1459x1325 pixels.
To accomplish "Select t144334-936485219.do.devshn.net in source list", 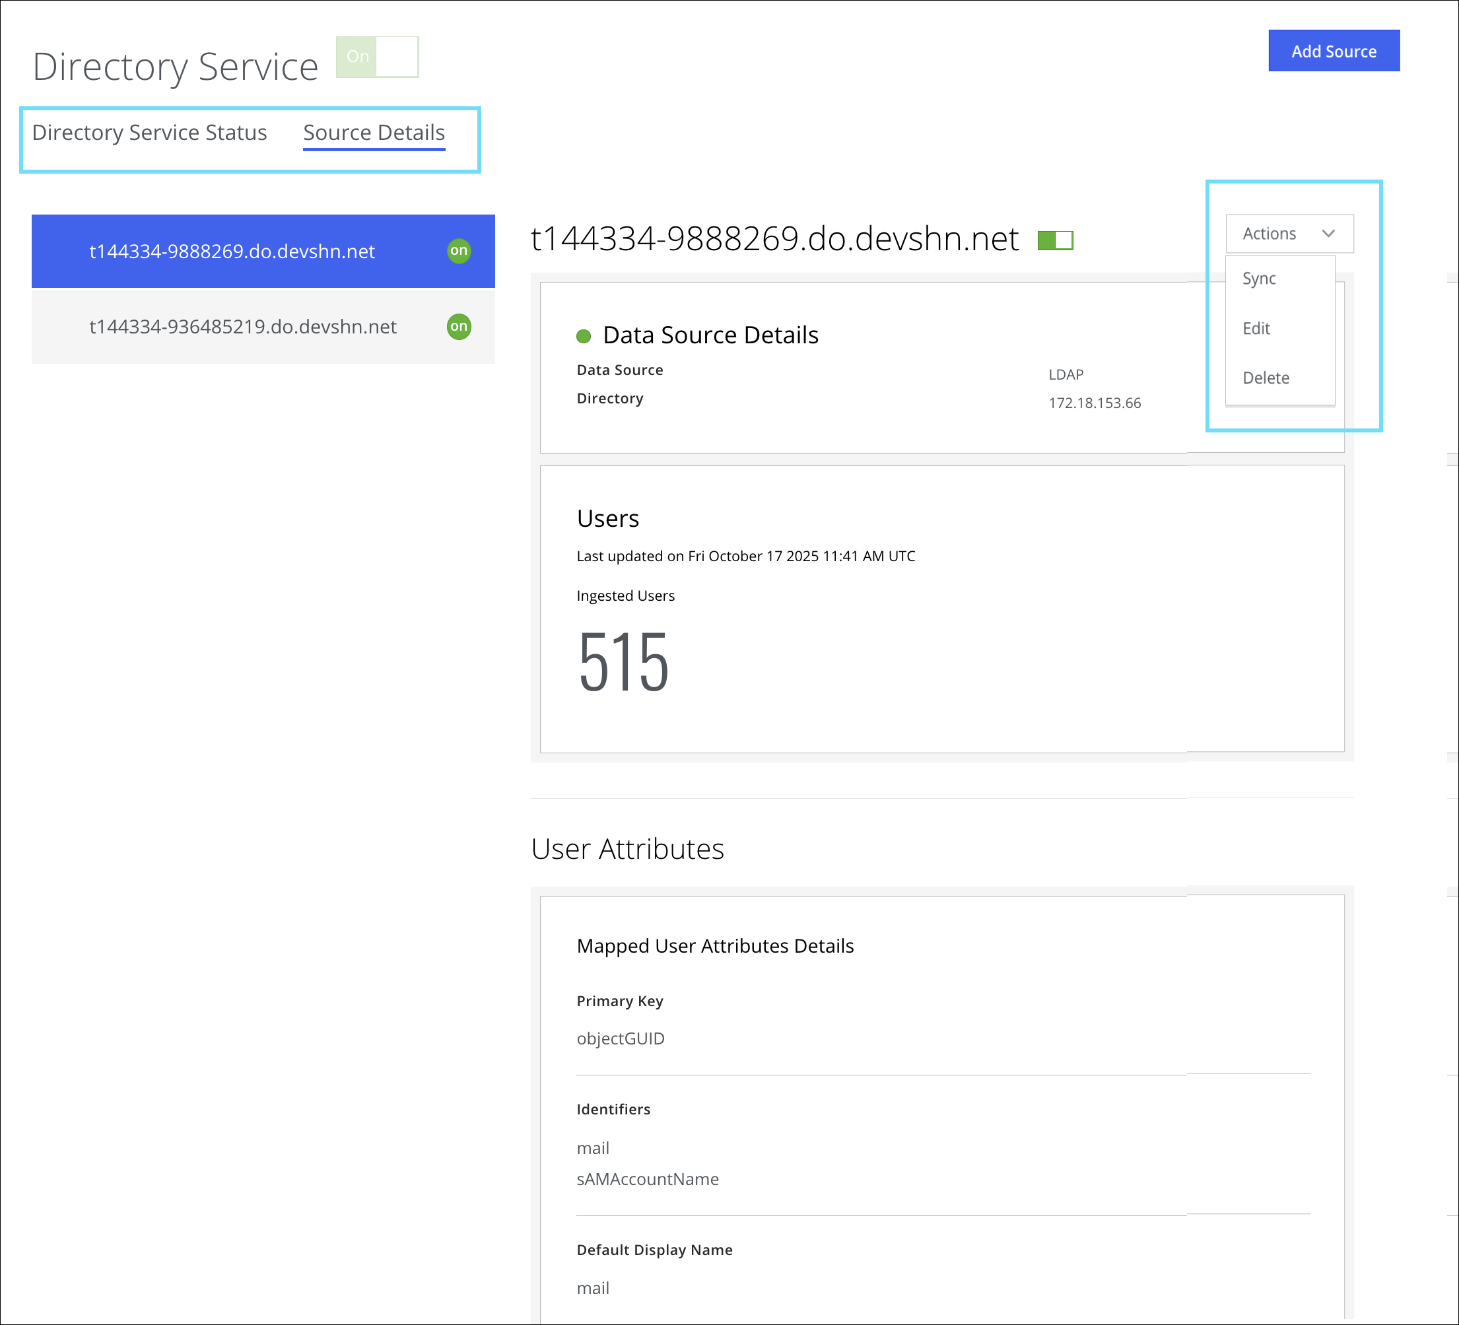I will click(x=242, y=326).
